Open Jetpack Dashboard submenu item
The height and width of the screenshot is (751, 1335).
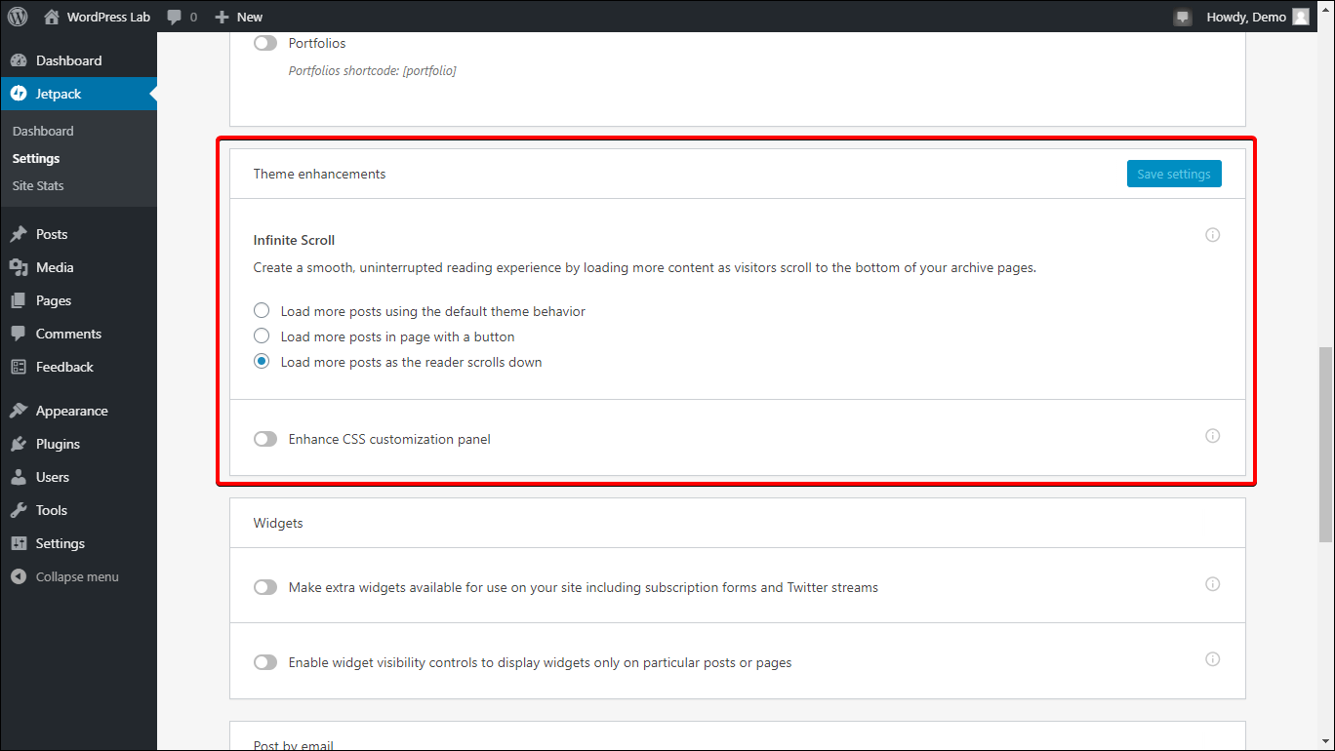[43, 131]
